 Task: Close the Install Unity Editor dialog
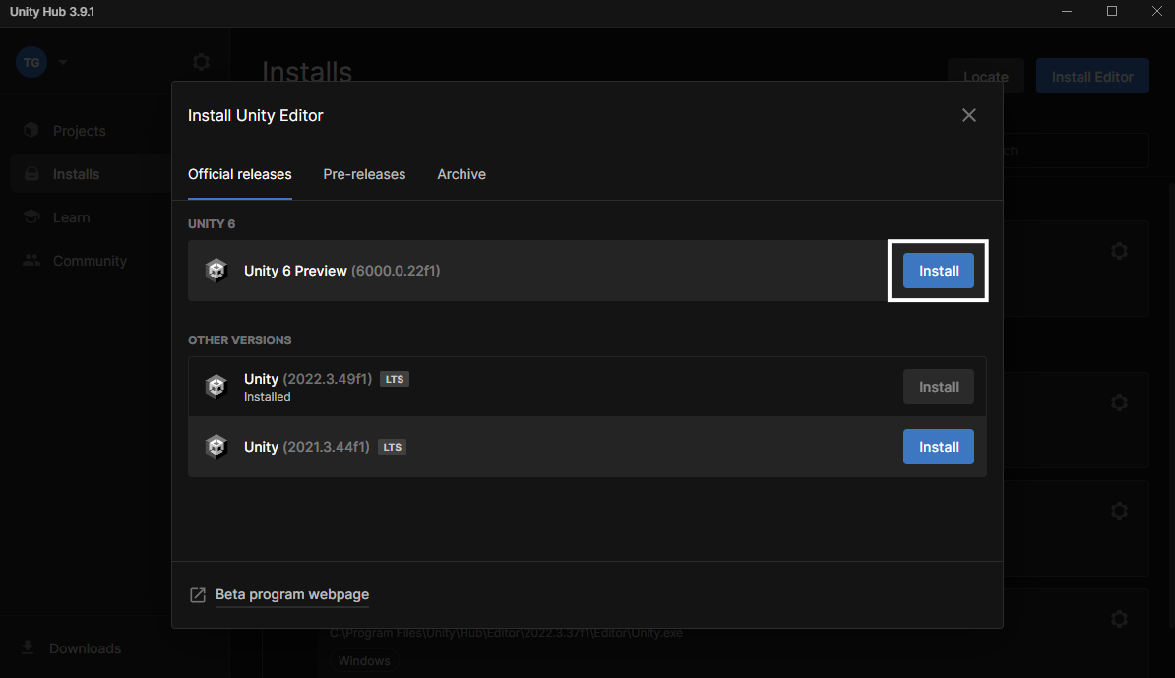(x=969, y=115)
